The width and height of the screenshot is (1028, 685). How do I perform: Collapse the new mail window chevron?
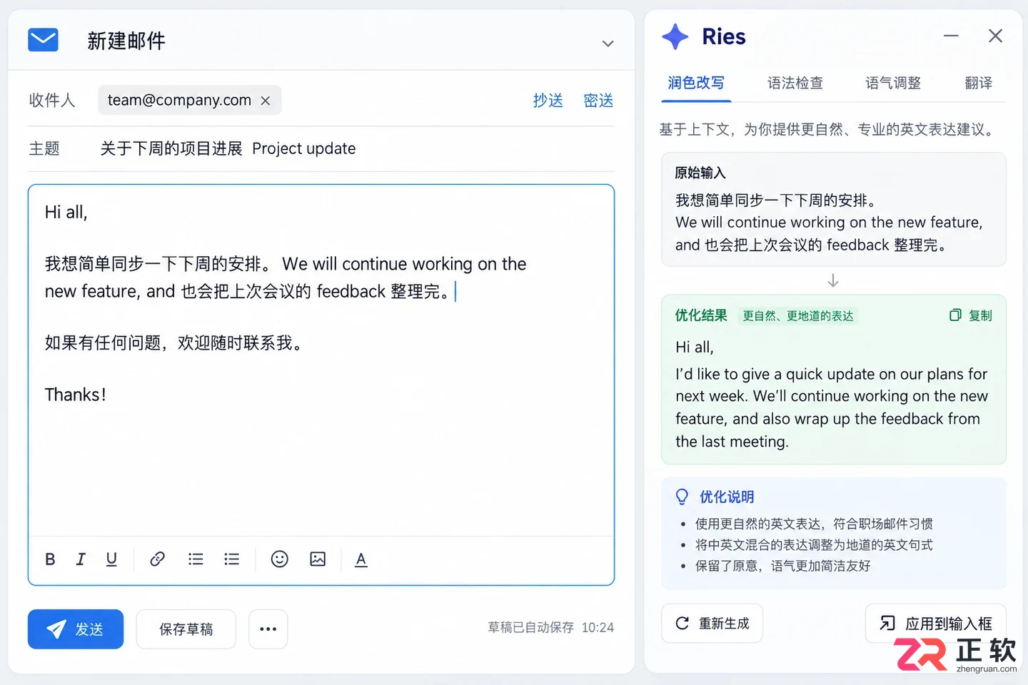[608, 44]
